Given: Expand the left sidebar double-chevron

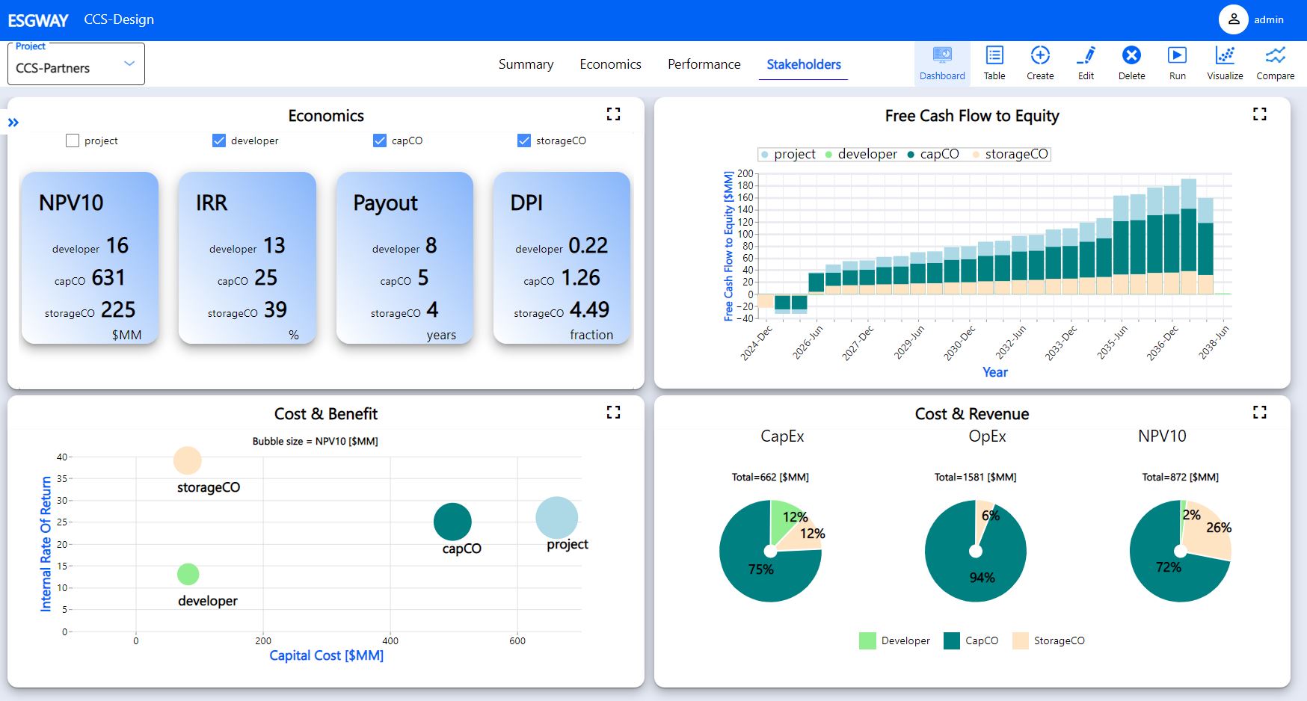Looking at the screenshot, I should click(13, 123).
